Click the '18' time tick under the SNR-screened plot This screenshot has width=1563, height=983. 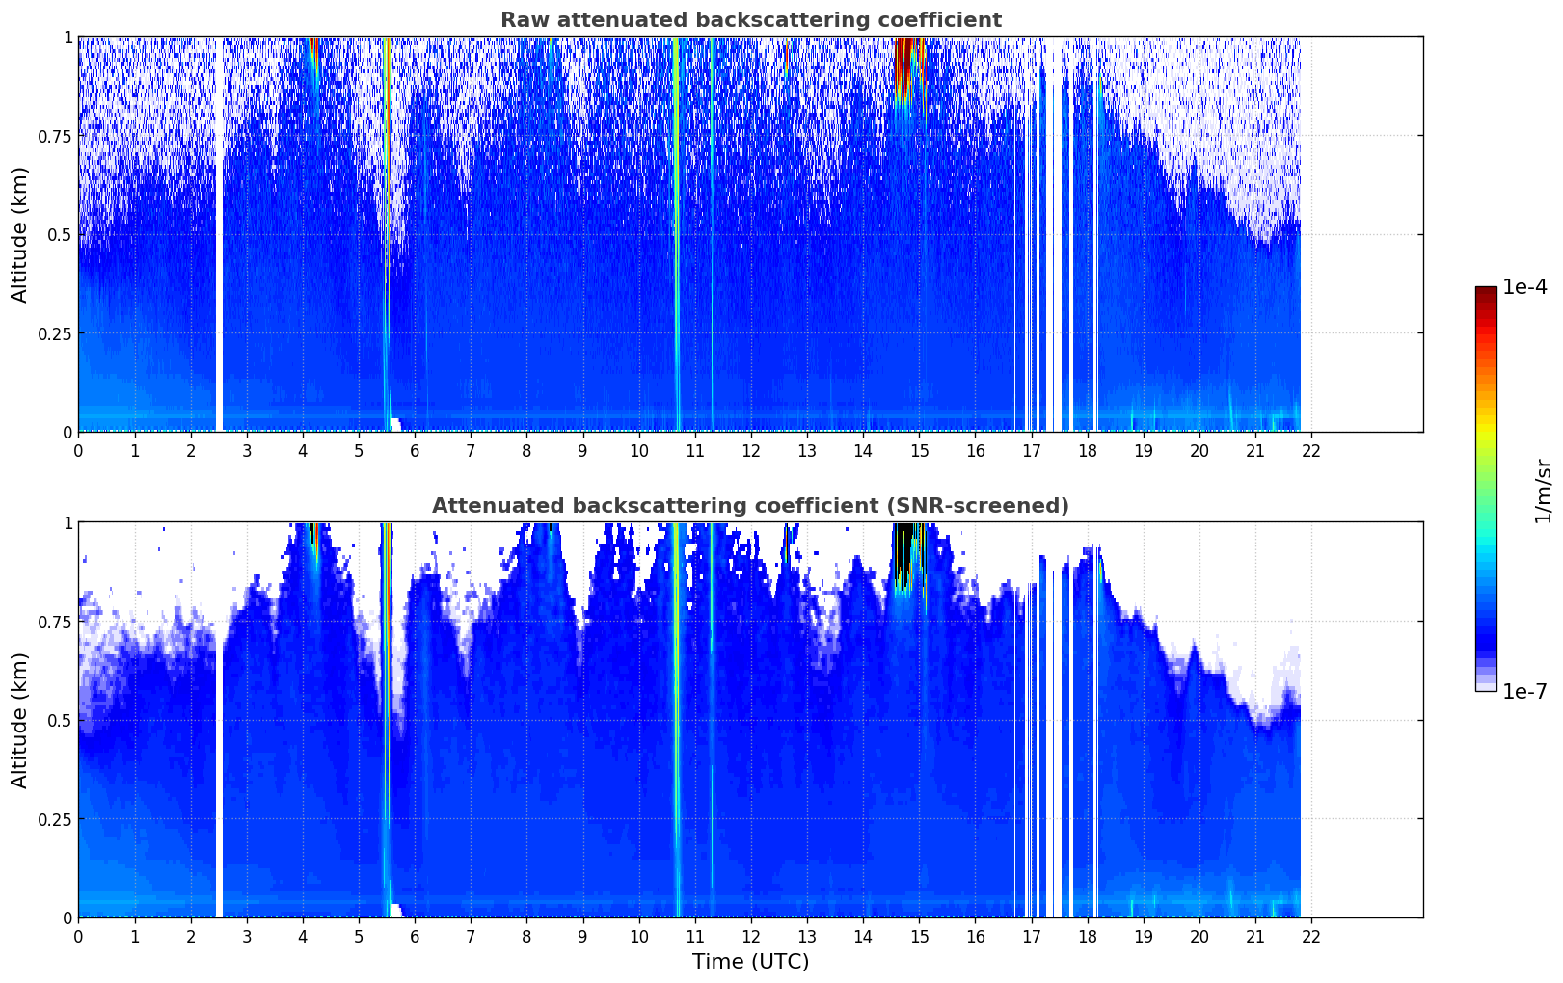tap(1088, 936)
